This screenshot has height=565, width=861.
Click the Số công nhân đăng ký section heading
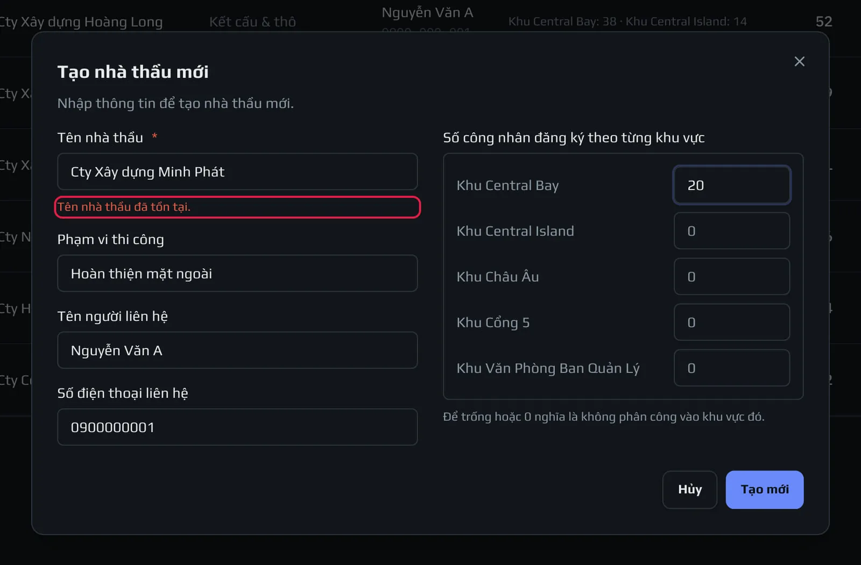(x=574, y=138)
